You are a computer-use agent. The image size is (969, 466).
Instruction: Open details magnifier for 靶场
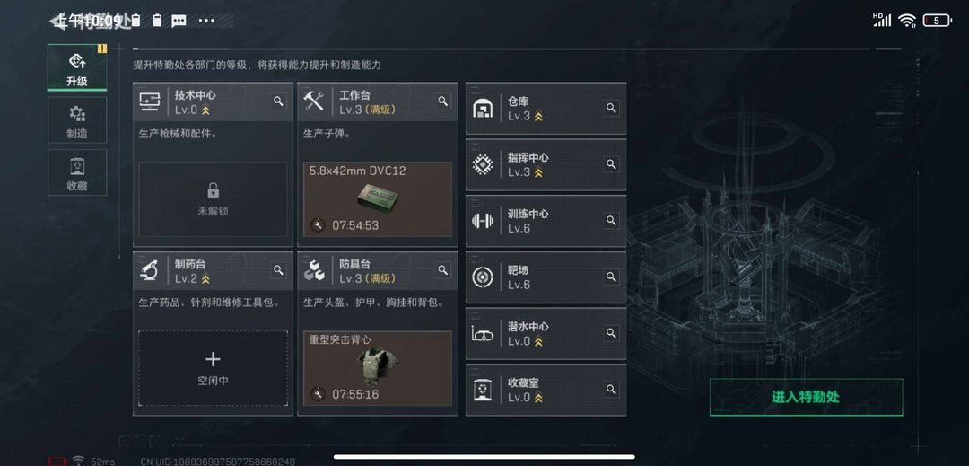(611, 277)
